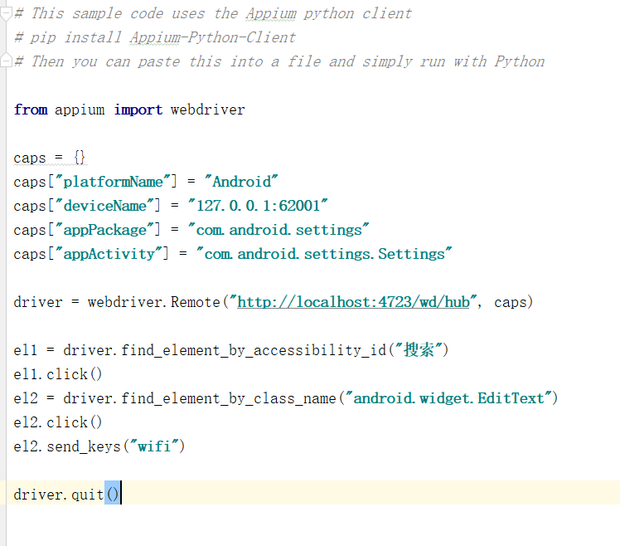Click the "搜索" string argument
Image resolution: width=620 pixels, height=546 pixels.
click(x=419, y=350)
